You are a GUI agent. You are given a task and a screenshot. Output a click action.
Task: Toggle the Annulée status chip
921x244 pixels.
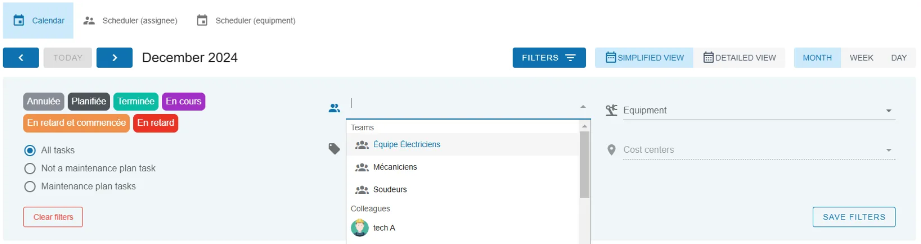pos(44,101)
